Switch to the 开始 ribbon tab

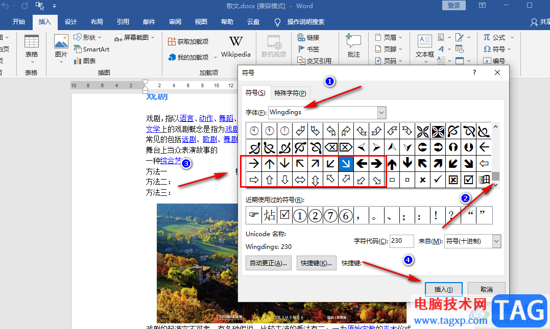pyautogui.click(x=18, y=22)
